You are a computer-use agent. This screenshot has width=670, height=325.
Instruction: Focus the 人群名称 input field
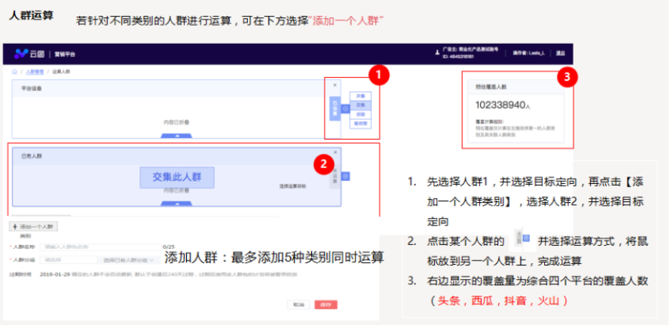click(x=100, y=247)
